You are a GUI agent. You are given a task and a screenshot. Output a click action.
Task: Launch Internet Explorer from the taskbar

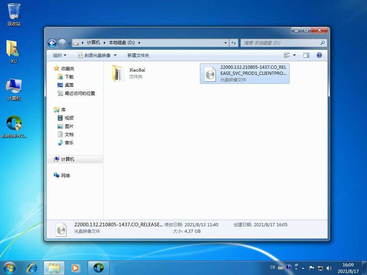pos(32,267)
